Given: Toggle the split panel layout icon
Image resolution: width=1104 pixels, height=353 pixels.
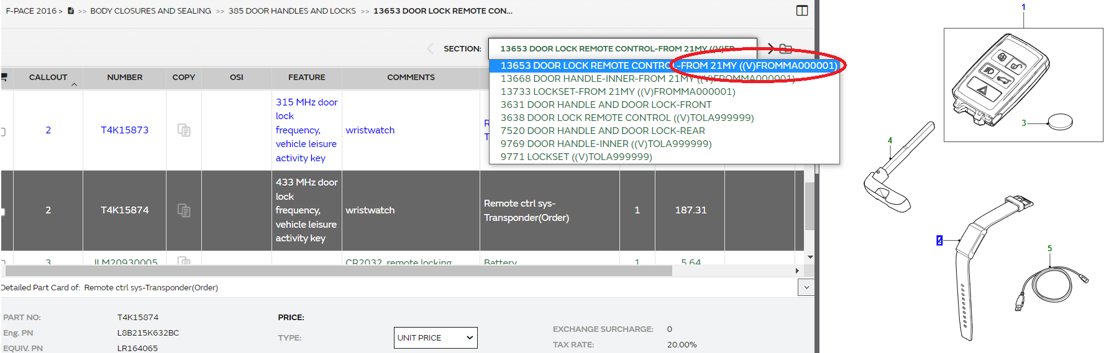Looking at the screenshot, I should [x=801, y=11].
